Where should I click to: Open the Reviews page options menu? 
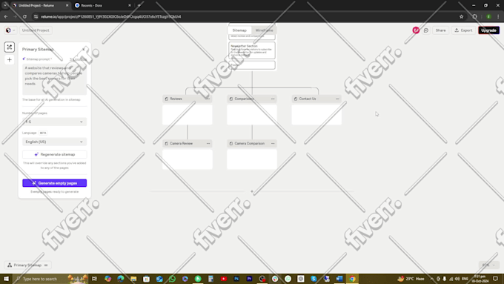(x=208, y=99)
